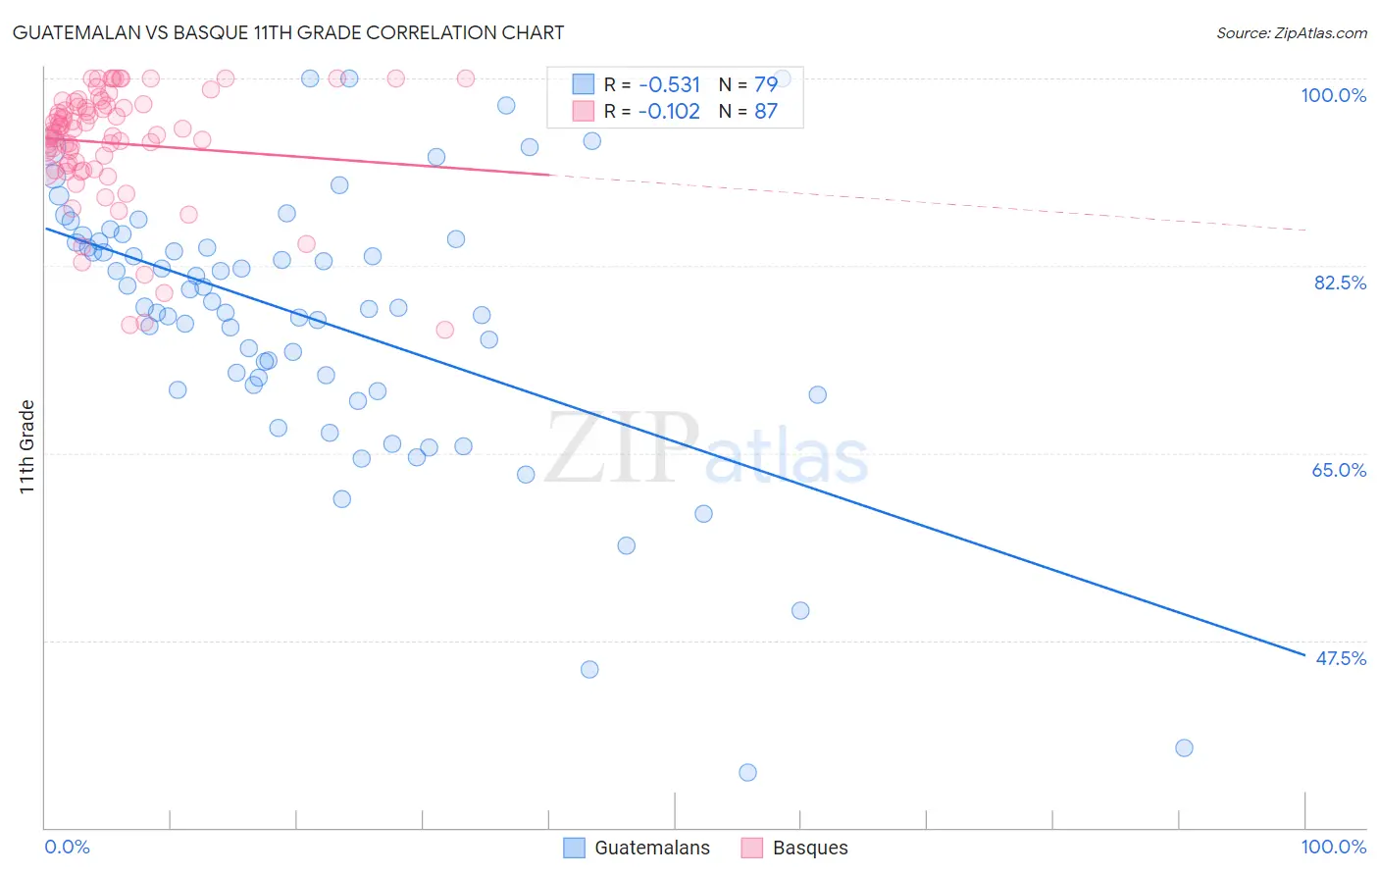
Task: Click the 11th Grade axis title
Action: pyautogui.click(x=27, y=446)
